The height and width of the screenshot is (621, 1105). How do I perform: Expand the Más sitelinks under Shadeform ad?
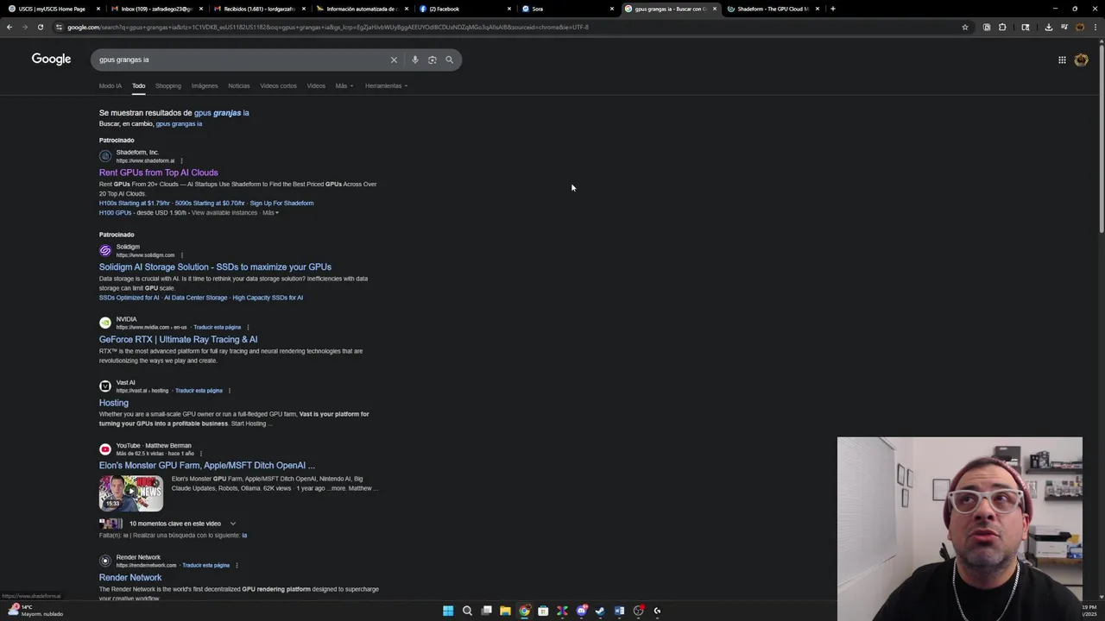pos(270,213)
